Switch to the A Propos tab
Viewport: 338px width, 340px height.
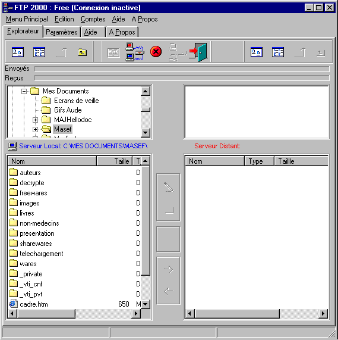coord(122,32)
